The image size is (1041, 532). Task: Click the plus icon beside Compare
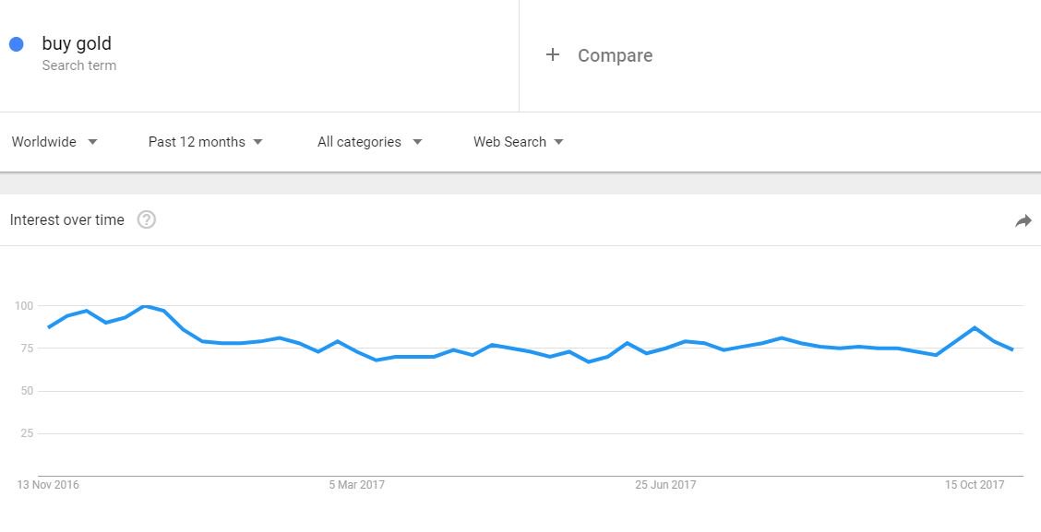(553, 55)
